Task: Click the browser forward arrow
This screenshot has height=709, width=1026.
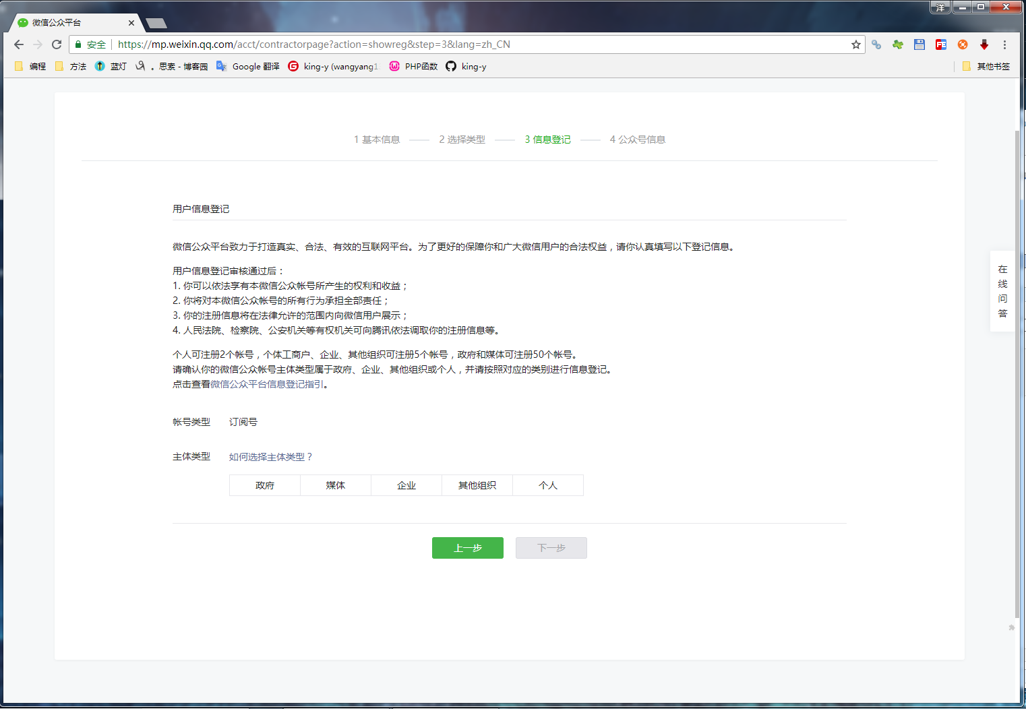Action: click(38, 44)
